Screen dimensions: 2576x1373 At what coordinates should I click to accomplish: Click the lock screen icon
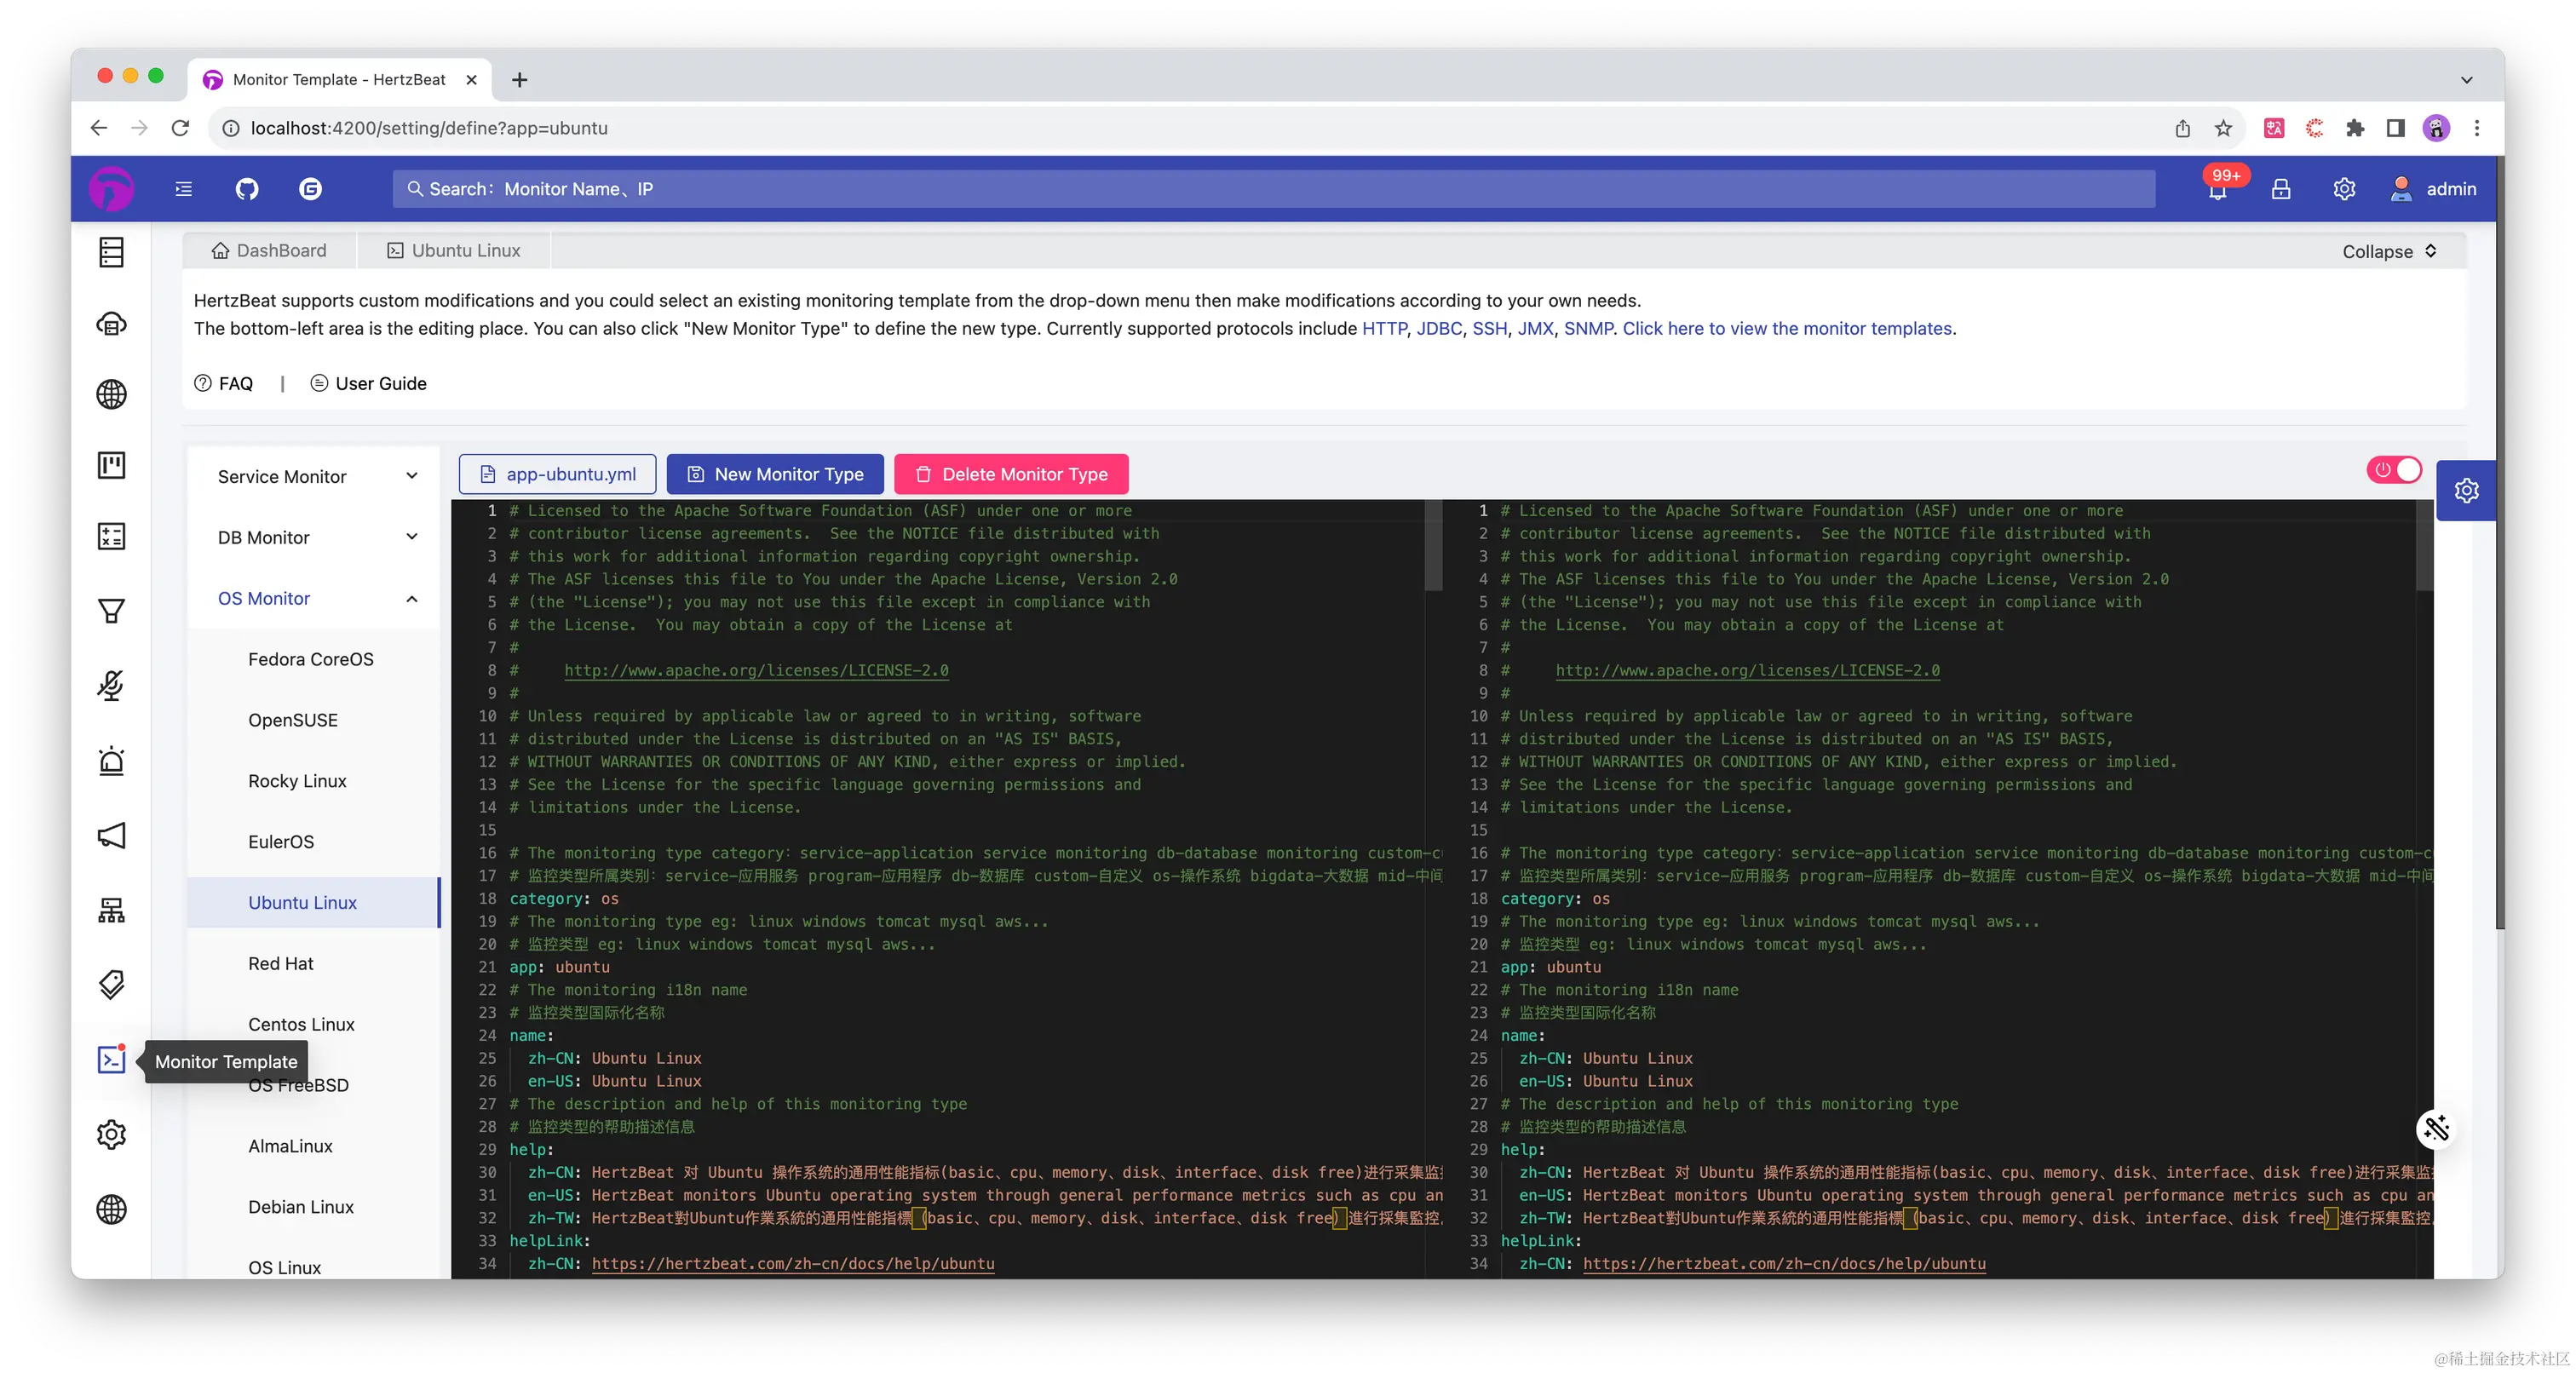2281,189
